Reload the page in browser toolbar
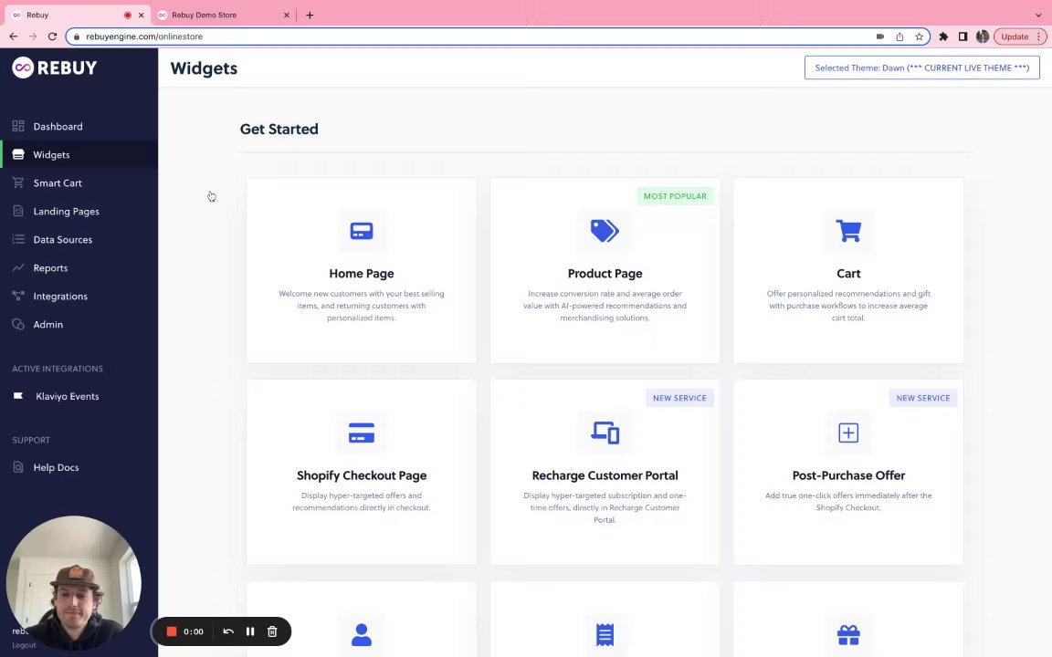 click(x=52, y=36)
